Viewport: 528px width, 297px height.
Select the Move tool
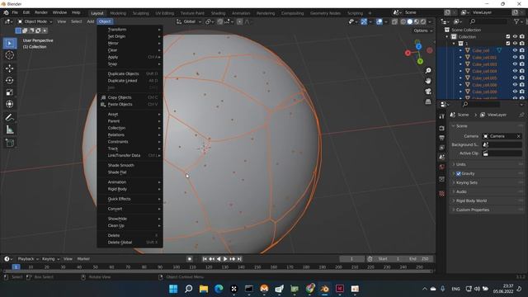pyautogui.click(x=9, y=68)
